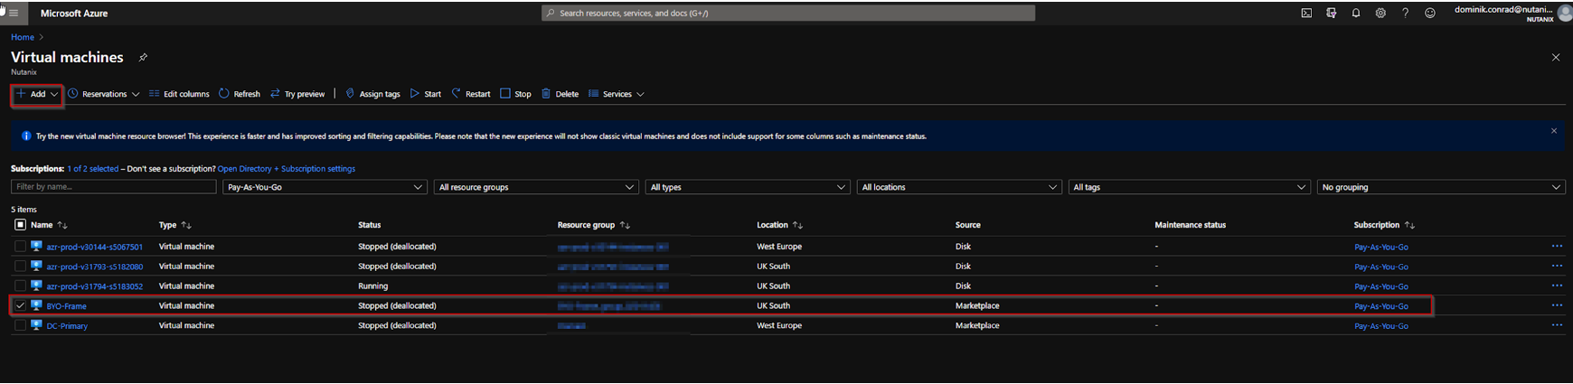Delete the selected virtual machine
The height and width of the screenshot is (384, 1573).
click(x=560, y=94)
